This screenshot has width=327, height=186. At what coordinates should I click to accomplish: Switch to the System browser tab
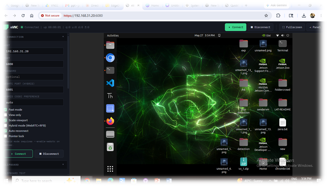coord(192,5)
